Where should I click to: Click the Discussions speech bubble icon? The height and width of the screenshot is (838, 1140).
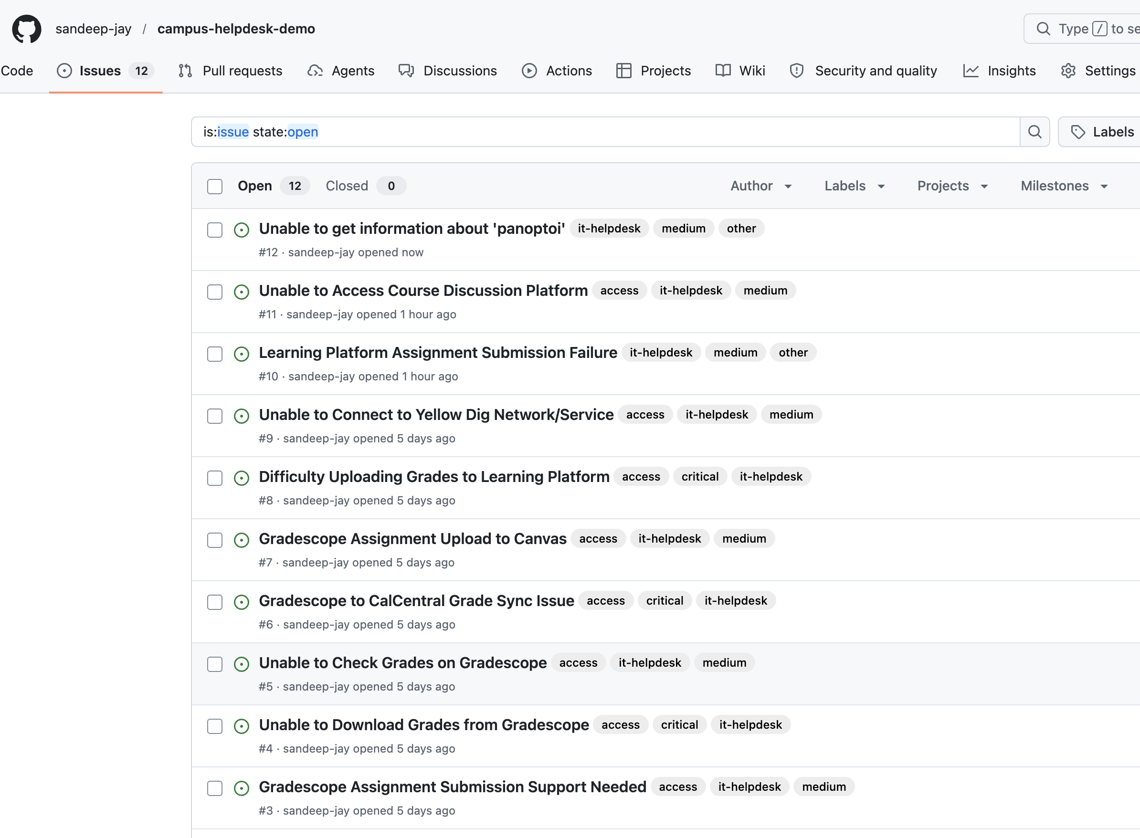[x=406, y=71]
